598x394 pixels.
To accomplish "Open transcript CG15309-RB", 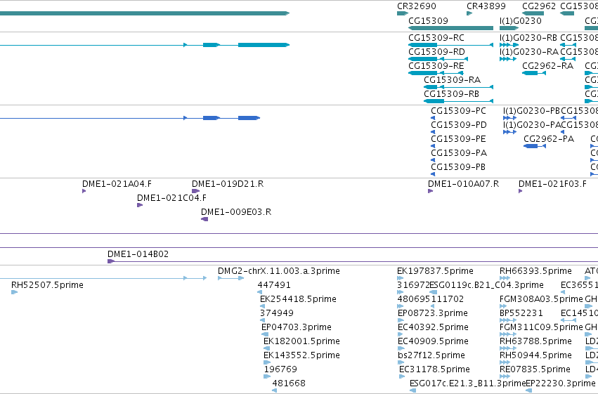I will click(x=452, y=94).
